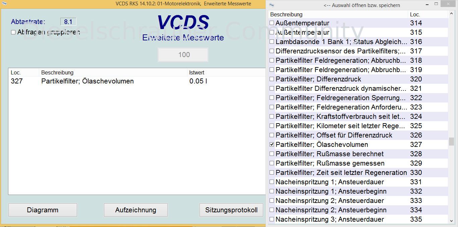Check Außentemperatur at location 315
The width and height of the screenshot is (458, 227).
272,32
